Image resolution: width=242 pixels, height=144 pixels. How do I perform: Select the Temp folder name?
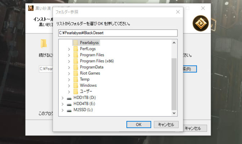tap(85, 79)
